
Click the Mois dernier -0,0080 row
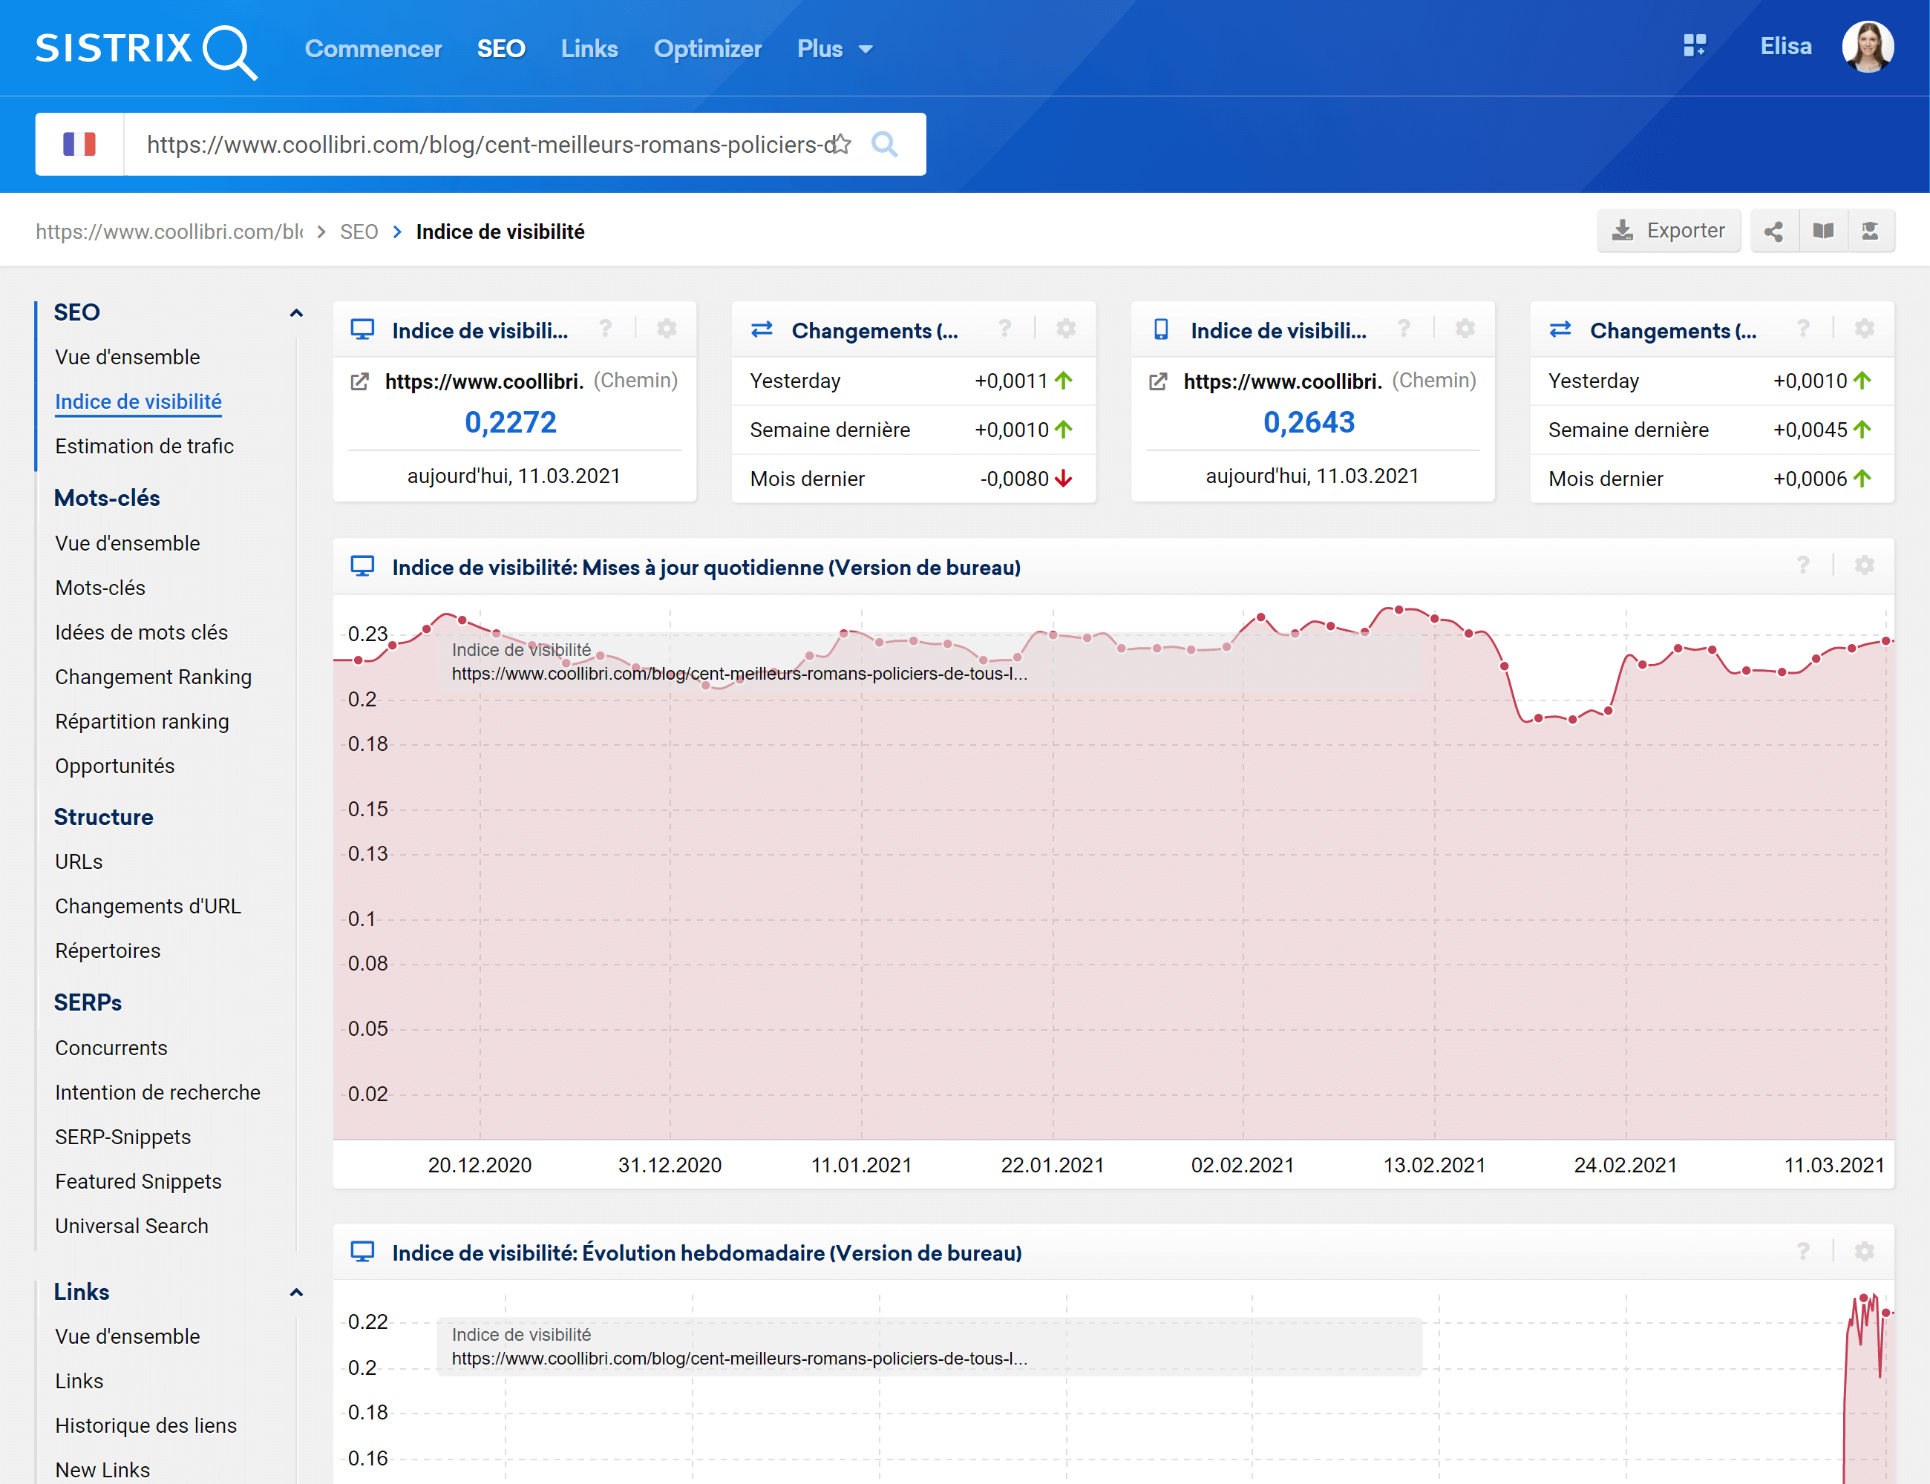tap(913, 479)
